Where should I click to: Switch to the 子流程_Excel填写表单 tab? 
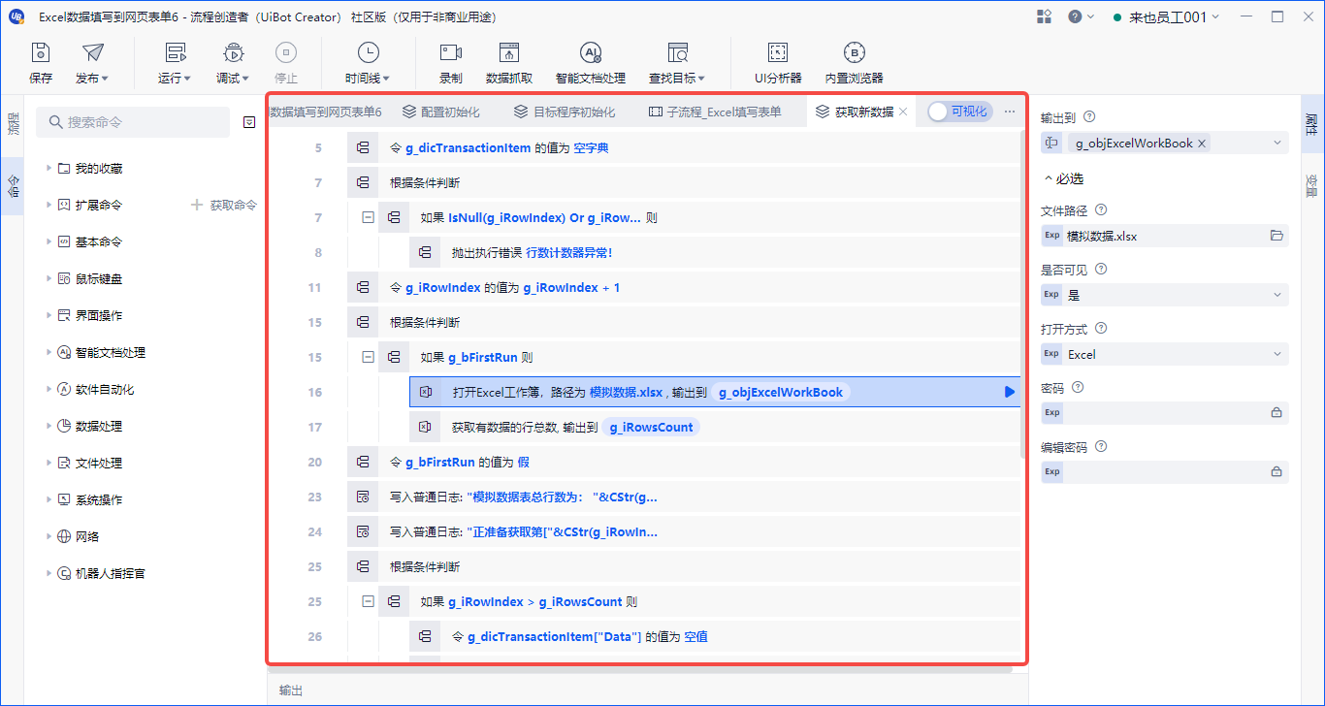click(715, 112)
